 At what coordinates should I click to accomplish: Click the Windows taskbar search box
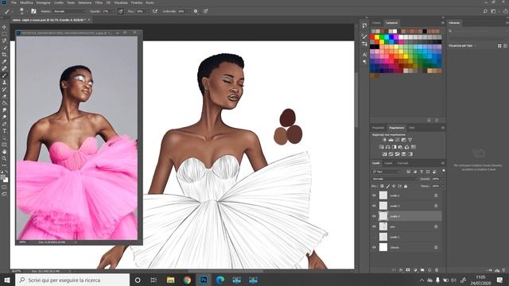72,280
